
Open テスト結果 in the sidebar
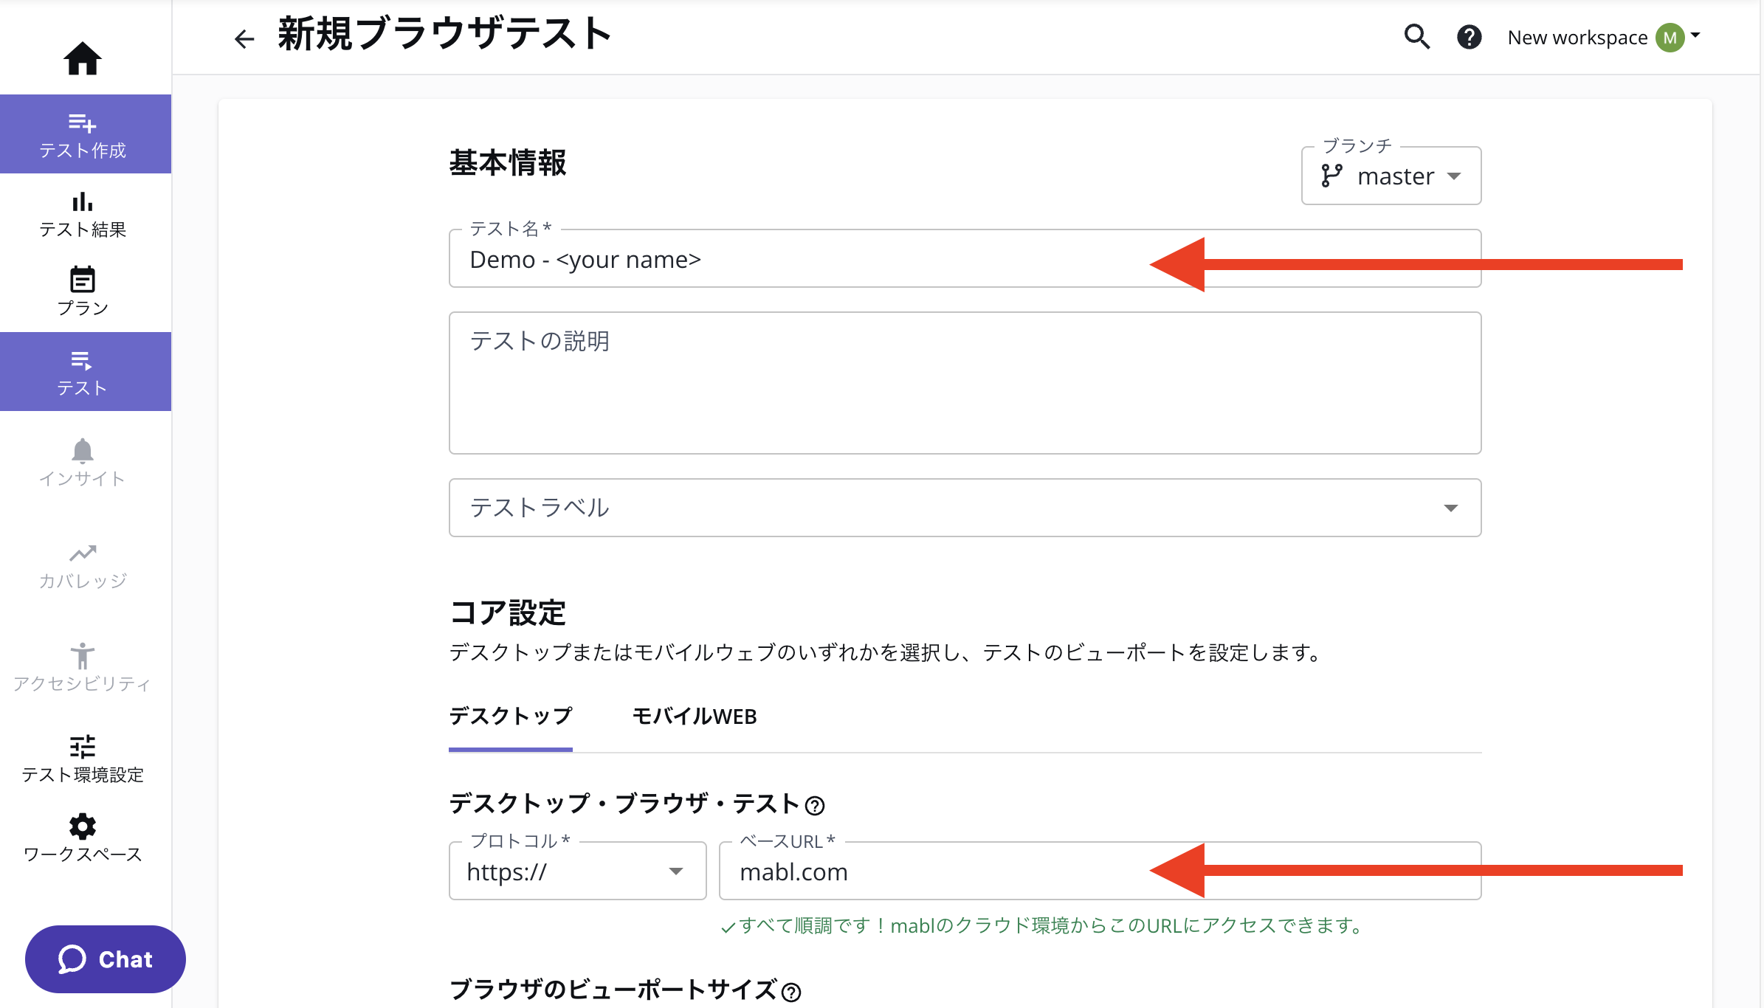tap(83, 214)
